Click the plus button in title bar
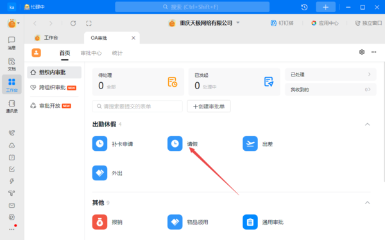Viewport: 385px width, 240px height. [325, 7]
